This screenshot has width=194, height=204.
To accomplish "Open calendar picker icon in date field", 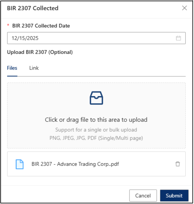I will [178, 38].
